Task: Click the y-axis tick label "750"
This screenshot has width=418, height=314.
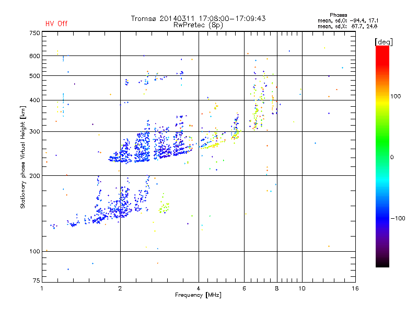Action: pos(34,33)
